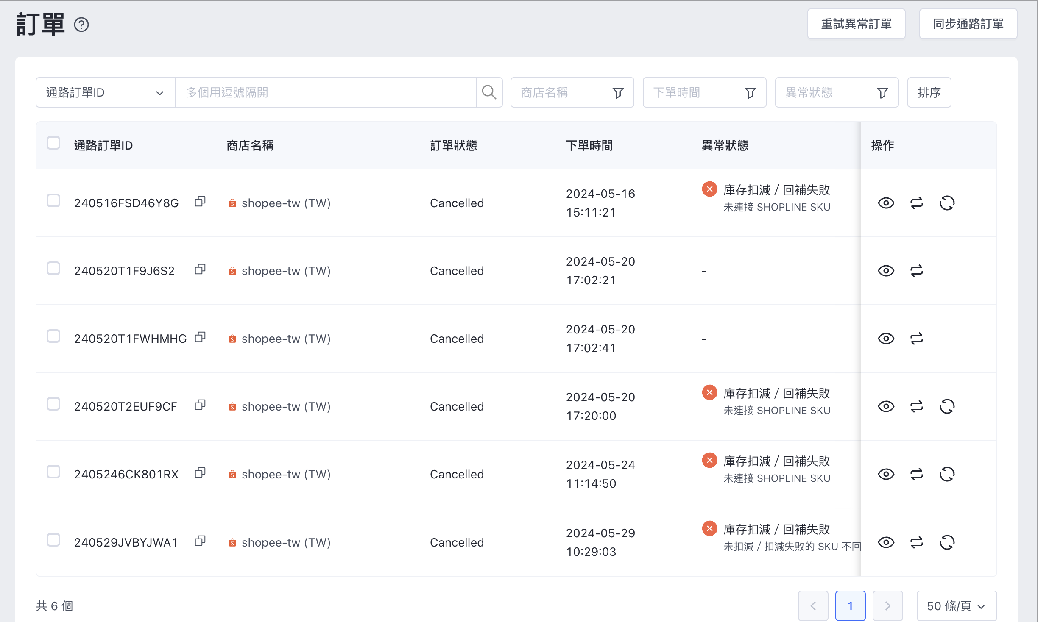View details of order 240516FSD46Y8G
Screen dimensions: 1038x622
(886, 203)
